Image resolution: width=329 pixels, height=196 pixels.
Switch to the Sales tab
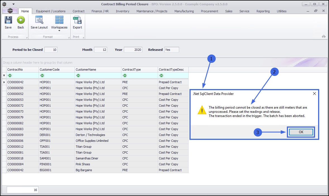(229, 11)
